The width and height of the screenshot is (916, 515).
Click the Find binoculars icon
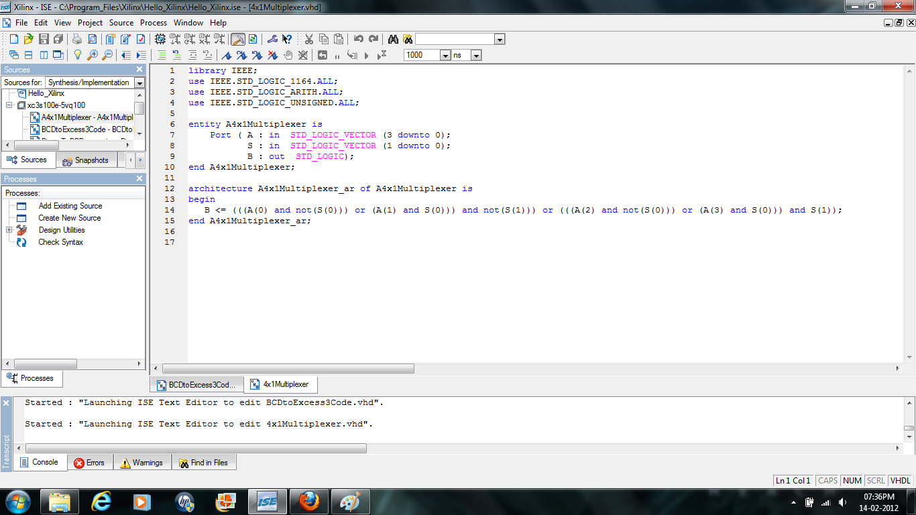coord(393,39)
